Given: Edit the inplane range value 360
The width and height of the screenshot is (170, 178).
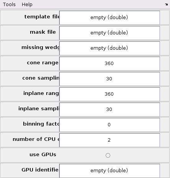Looking at the screenshot, I should click(110, 94).
